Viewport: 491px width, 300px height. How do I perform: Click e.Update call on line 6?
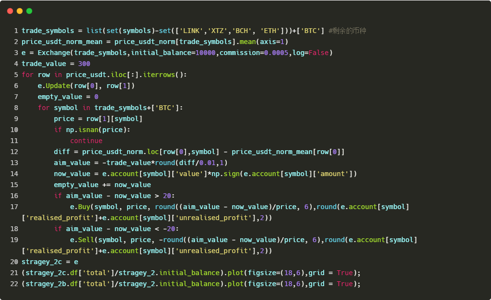(54, 86)
